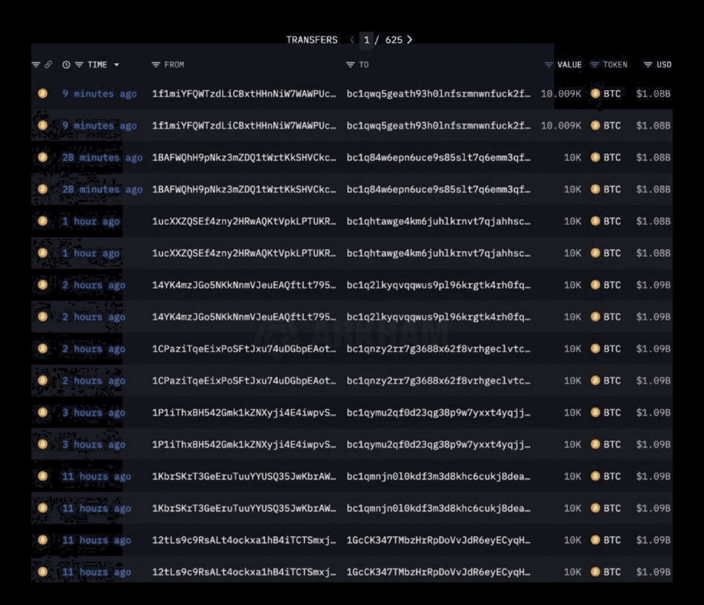Click the page number 1 field
Viewport: 704px width, 605px height.
tap(367, 40)
